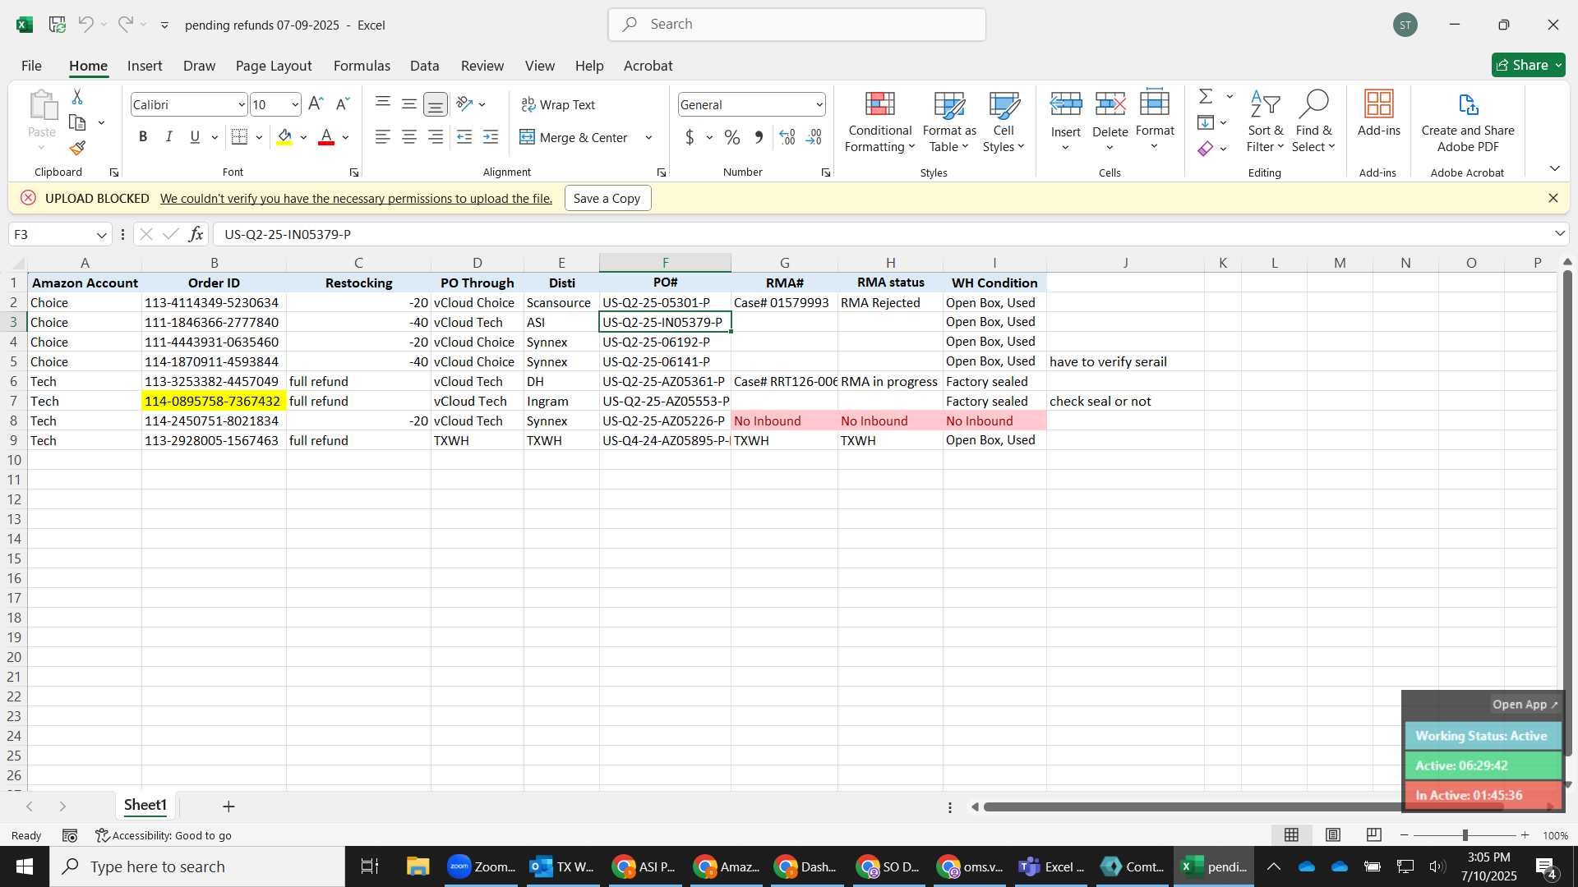This screenshot has width=1578, height=887.
Task: Open Add-ins from the ribbon
Action: click(1379, 113)
